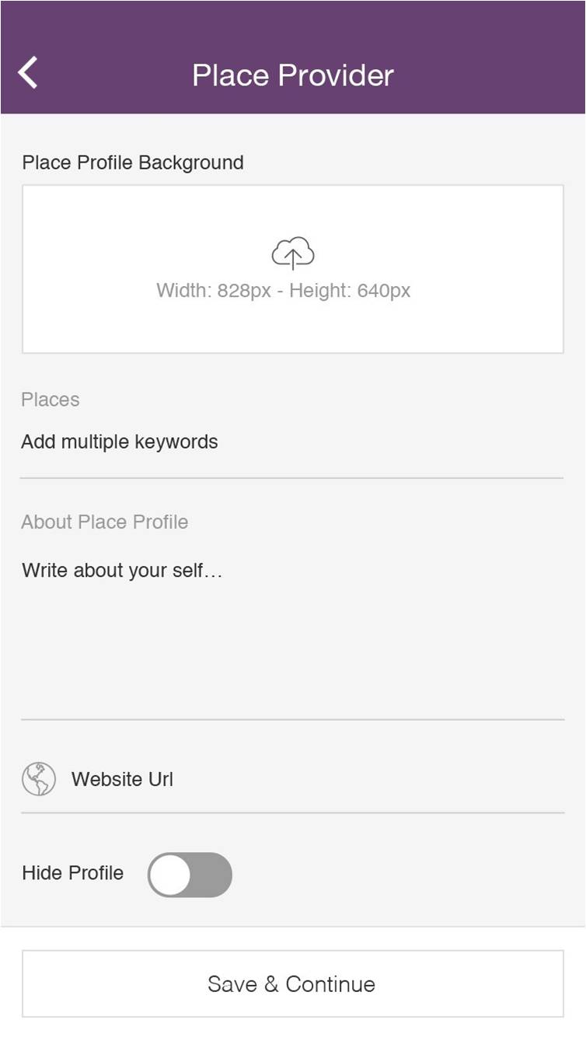Click the white knob of the toggle

tap(170, 875)
